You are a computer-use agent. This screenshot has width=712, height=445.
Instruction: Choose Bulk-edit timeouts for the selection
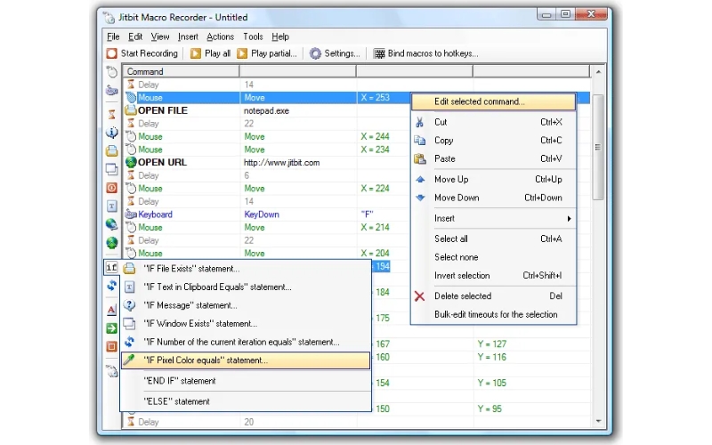[494, 315]
